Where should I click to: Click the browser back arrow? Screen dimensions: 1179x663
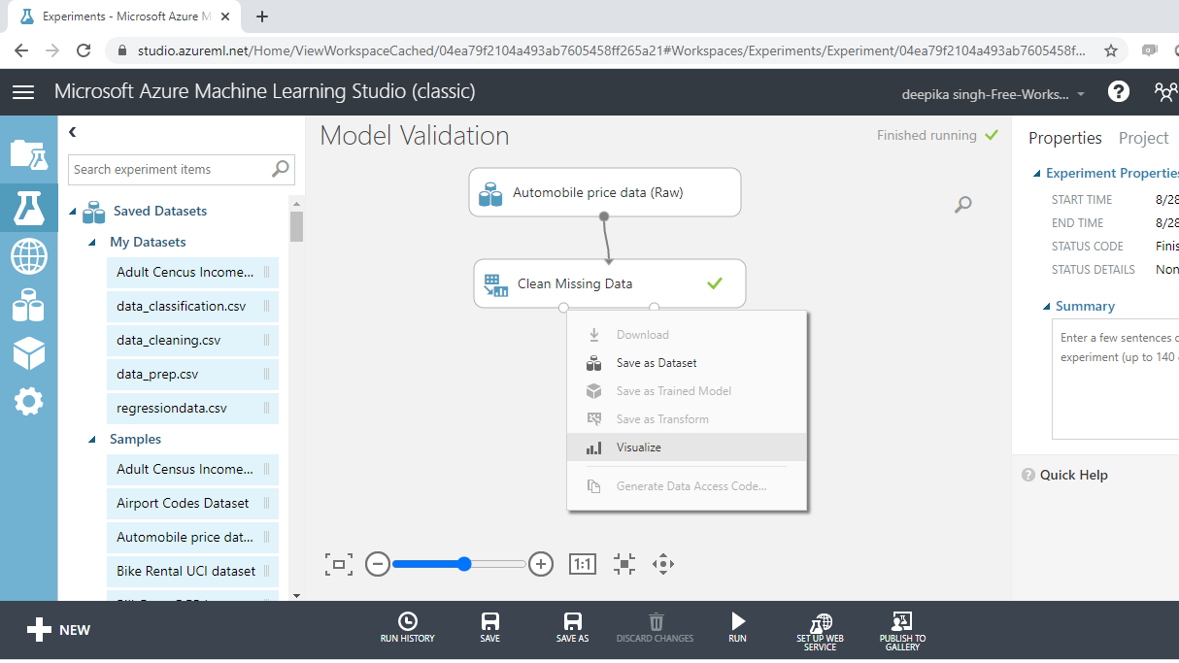[x=21, y=50]
